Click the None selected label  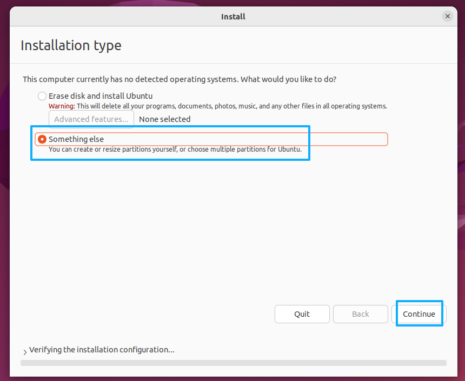click(x=164, y=119)
